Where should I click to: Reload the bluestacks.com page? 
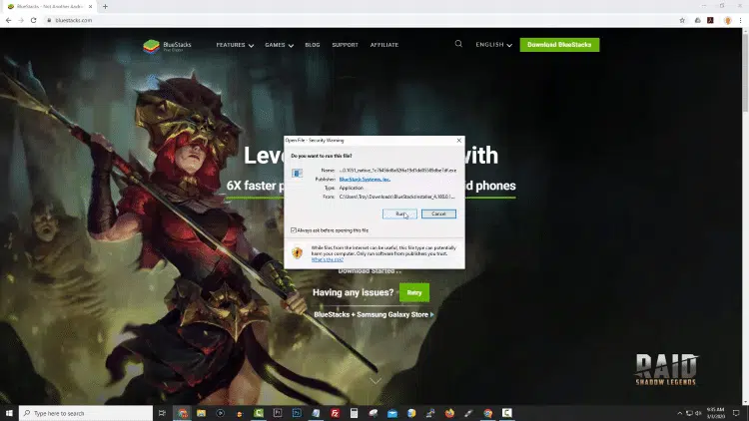click(x=33, y=20)
